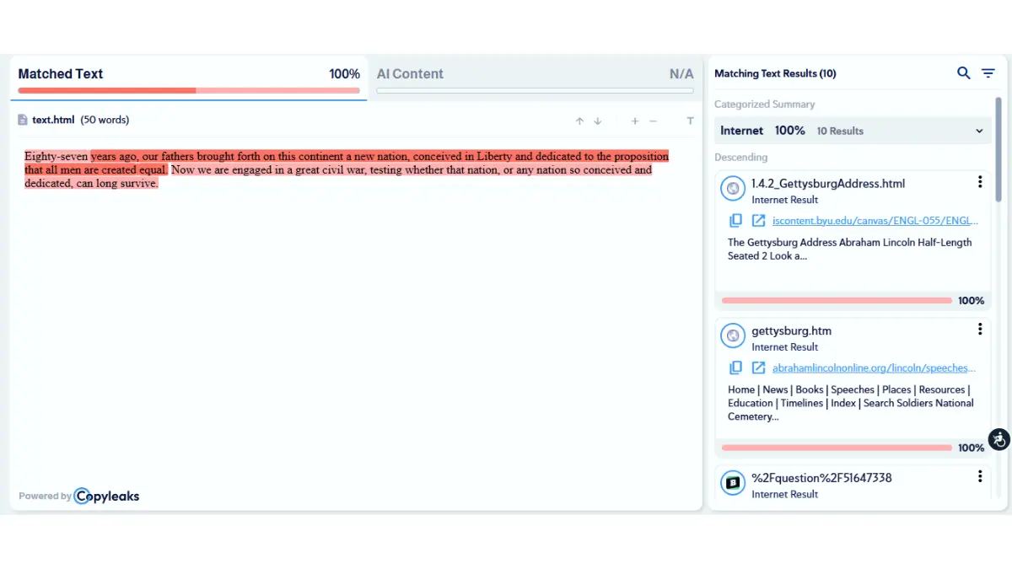Open search in Matching Text Results
This screenshot has height=569, width=1012.
963,73
